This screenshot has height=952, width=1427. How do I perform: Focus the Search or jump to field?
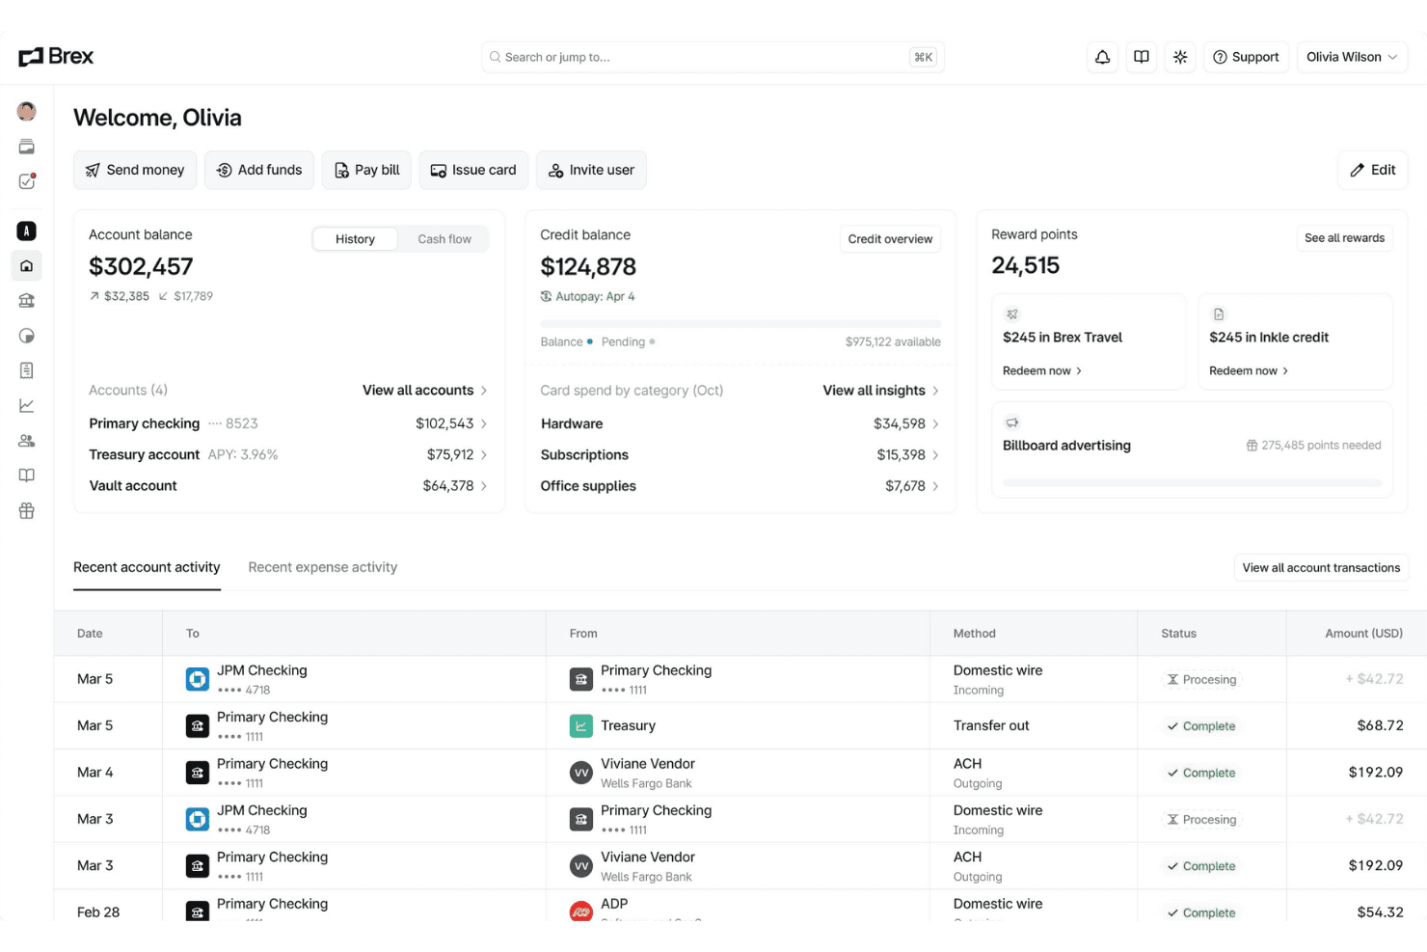713,57
